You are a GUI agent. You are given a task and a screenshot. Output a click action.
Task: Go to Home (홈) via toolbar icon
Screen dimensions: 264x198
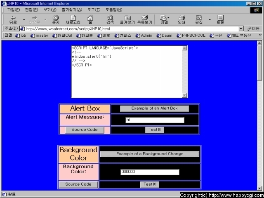90,19
